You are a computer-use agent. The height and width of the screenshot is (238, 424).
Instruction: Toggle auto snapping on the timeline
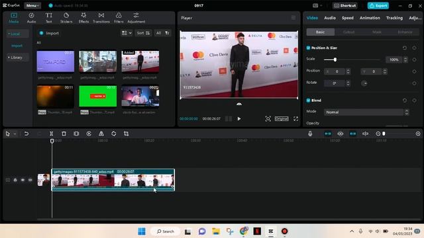(x=340, y=134)
